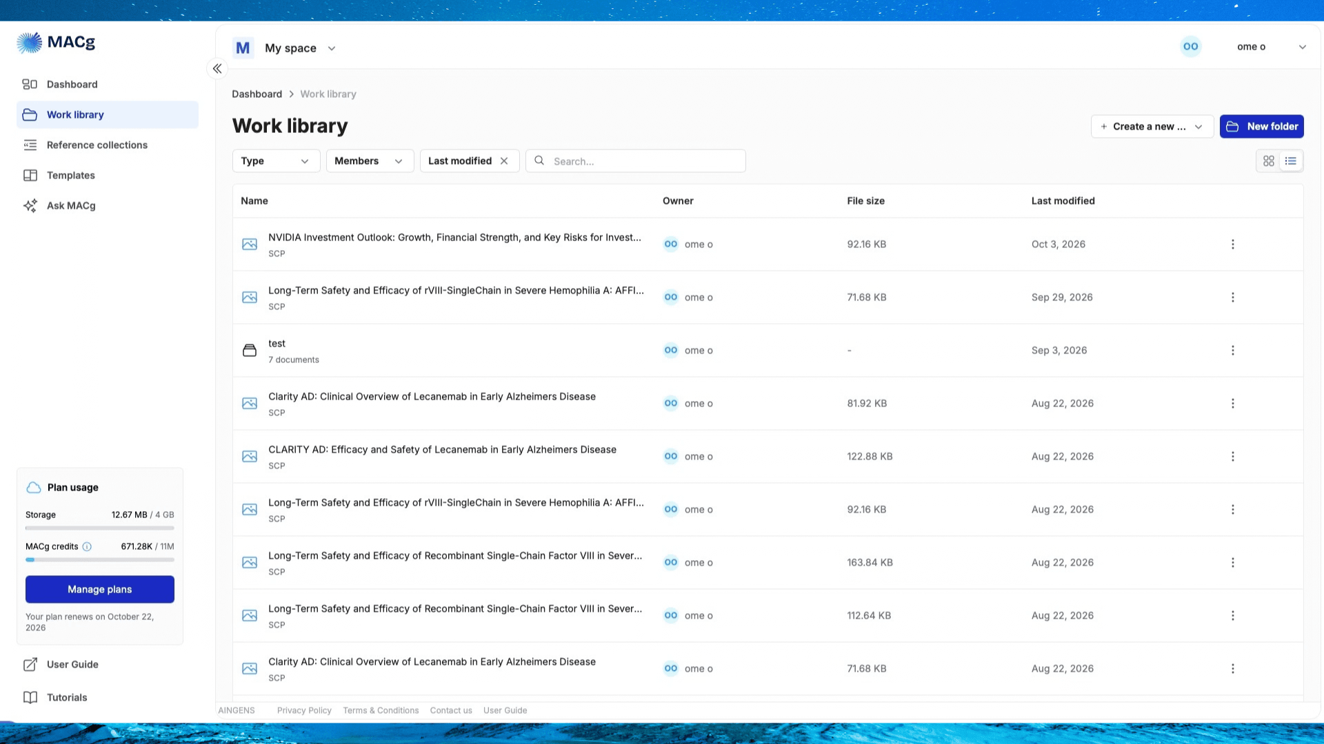Click Terms & Conditions footer link
The height and width of the screenshot is (744, 1324).
coord(381,710)
